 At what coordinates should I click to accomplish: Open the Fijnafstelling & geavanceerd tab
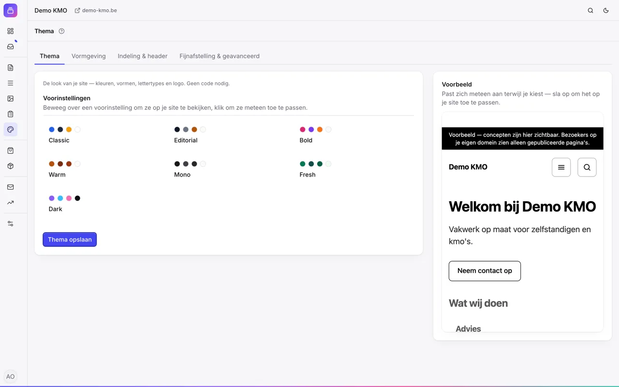(220, 56)
